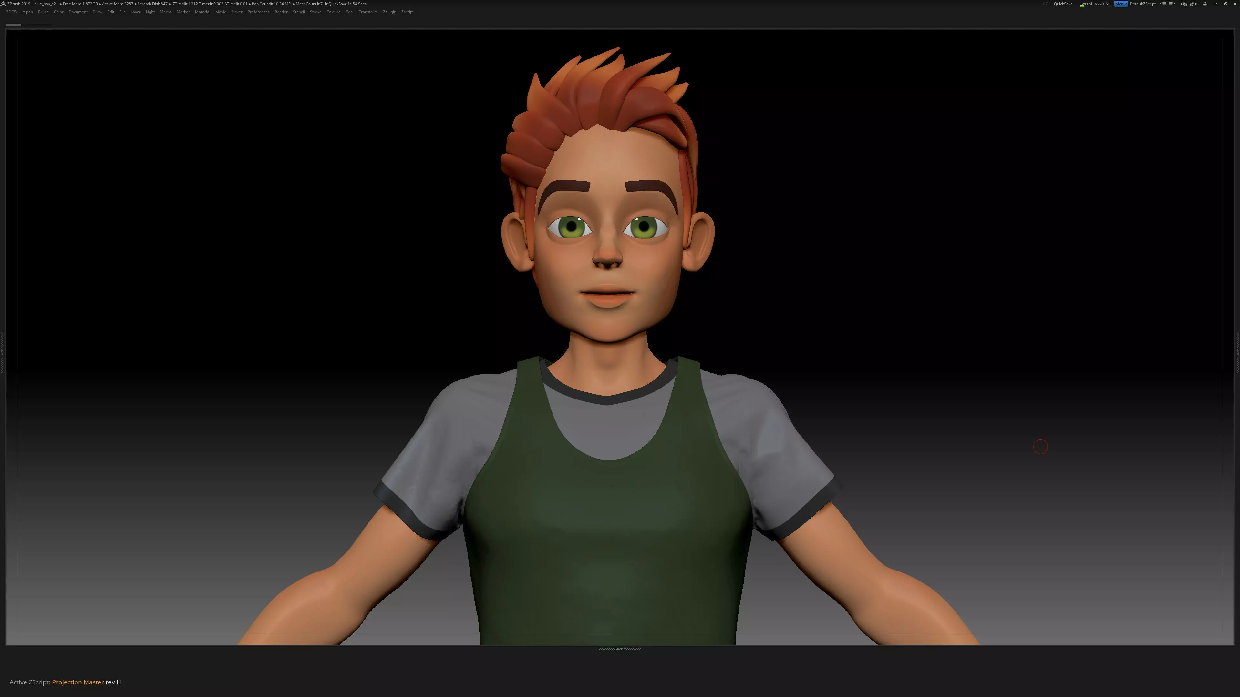The width and height of the screenshot is (1240, 697).
Task: Click the padlock icon in title bar
Action: pos(1205,4)
